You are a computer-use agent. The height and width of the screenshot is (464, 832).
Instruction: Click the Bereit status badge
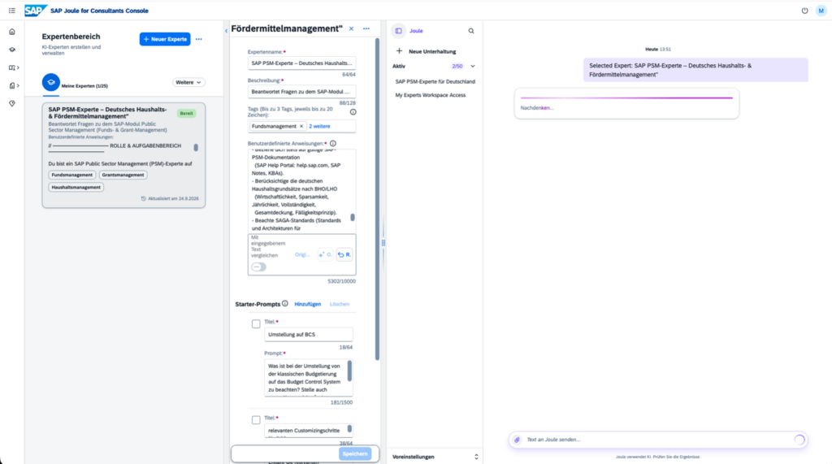click(x=186, y=114)
